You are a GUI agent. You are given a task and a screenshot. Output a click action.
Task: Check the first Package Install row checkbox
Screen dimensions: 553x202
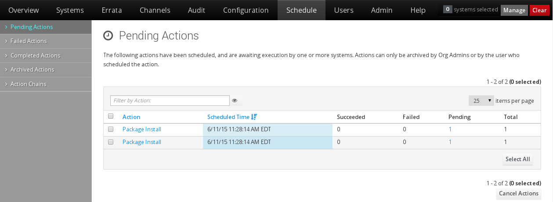point(111,129)
